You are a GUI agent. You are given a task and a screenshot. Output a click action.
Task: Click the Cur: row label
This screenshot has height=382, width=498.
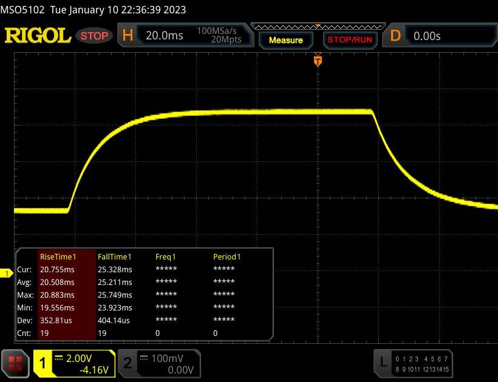pos(24,269)
